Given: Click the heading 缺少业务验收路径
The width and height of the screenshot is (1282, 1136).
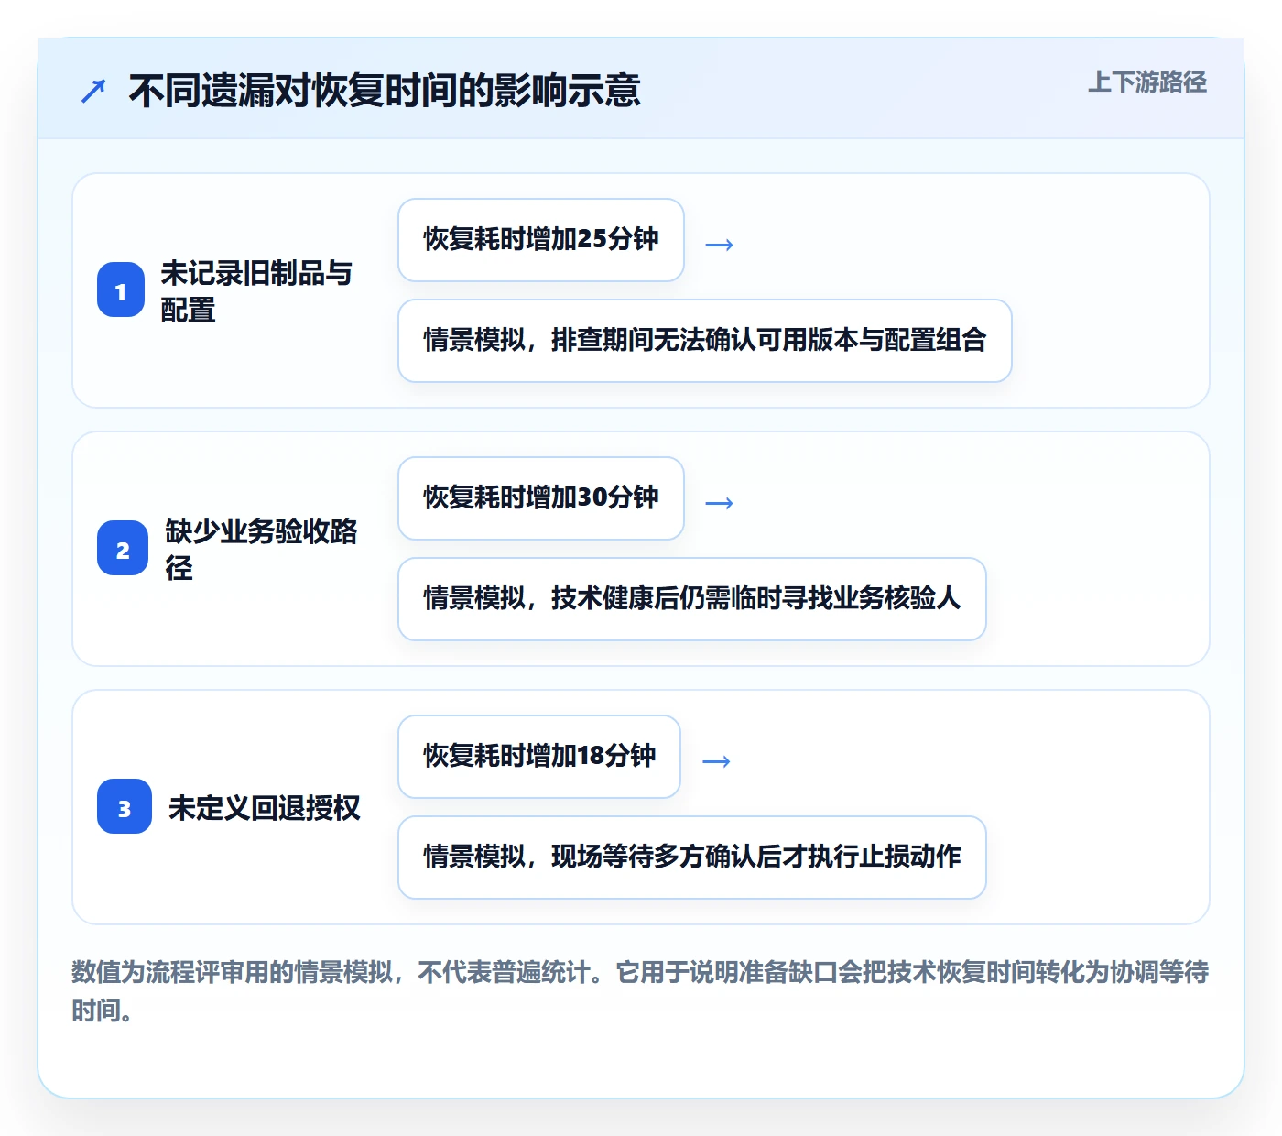Looking at the screenshot, I should coord(261,549).
